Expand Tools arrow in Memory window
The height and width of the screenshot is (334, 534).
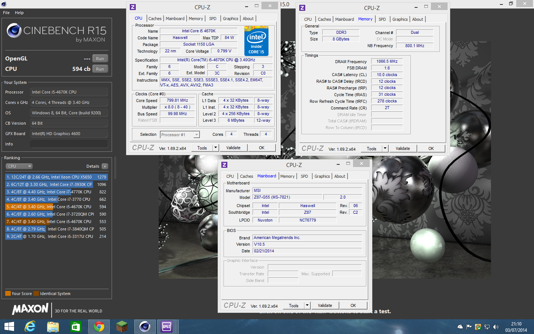(385, 148)
